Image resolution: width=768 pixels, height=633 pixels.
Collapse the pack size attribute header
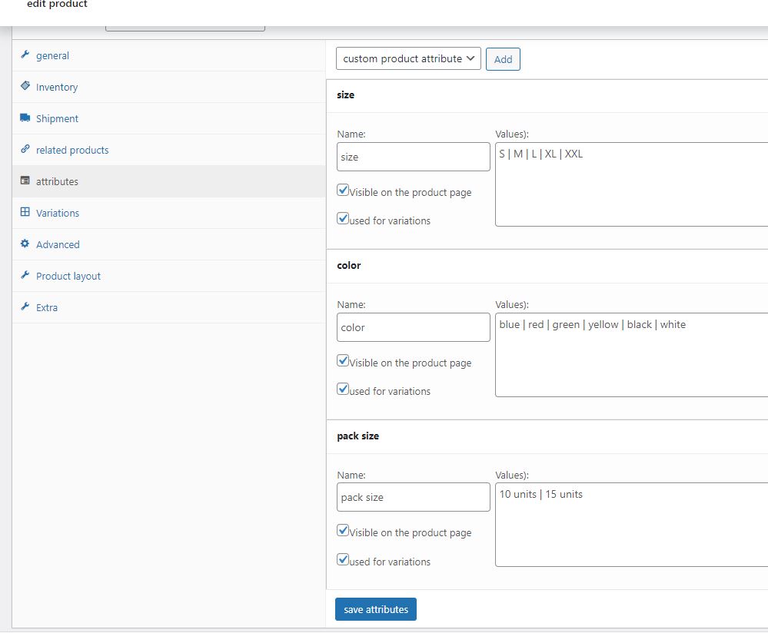pos(547,436)
